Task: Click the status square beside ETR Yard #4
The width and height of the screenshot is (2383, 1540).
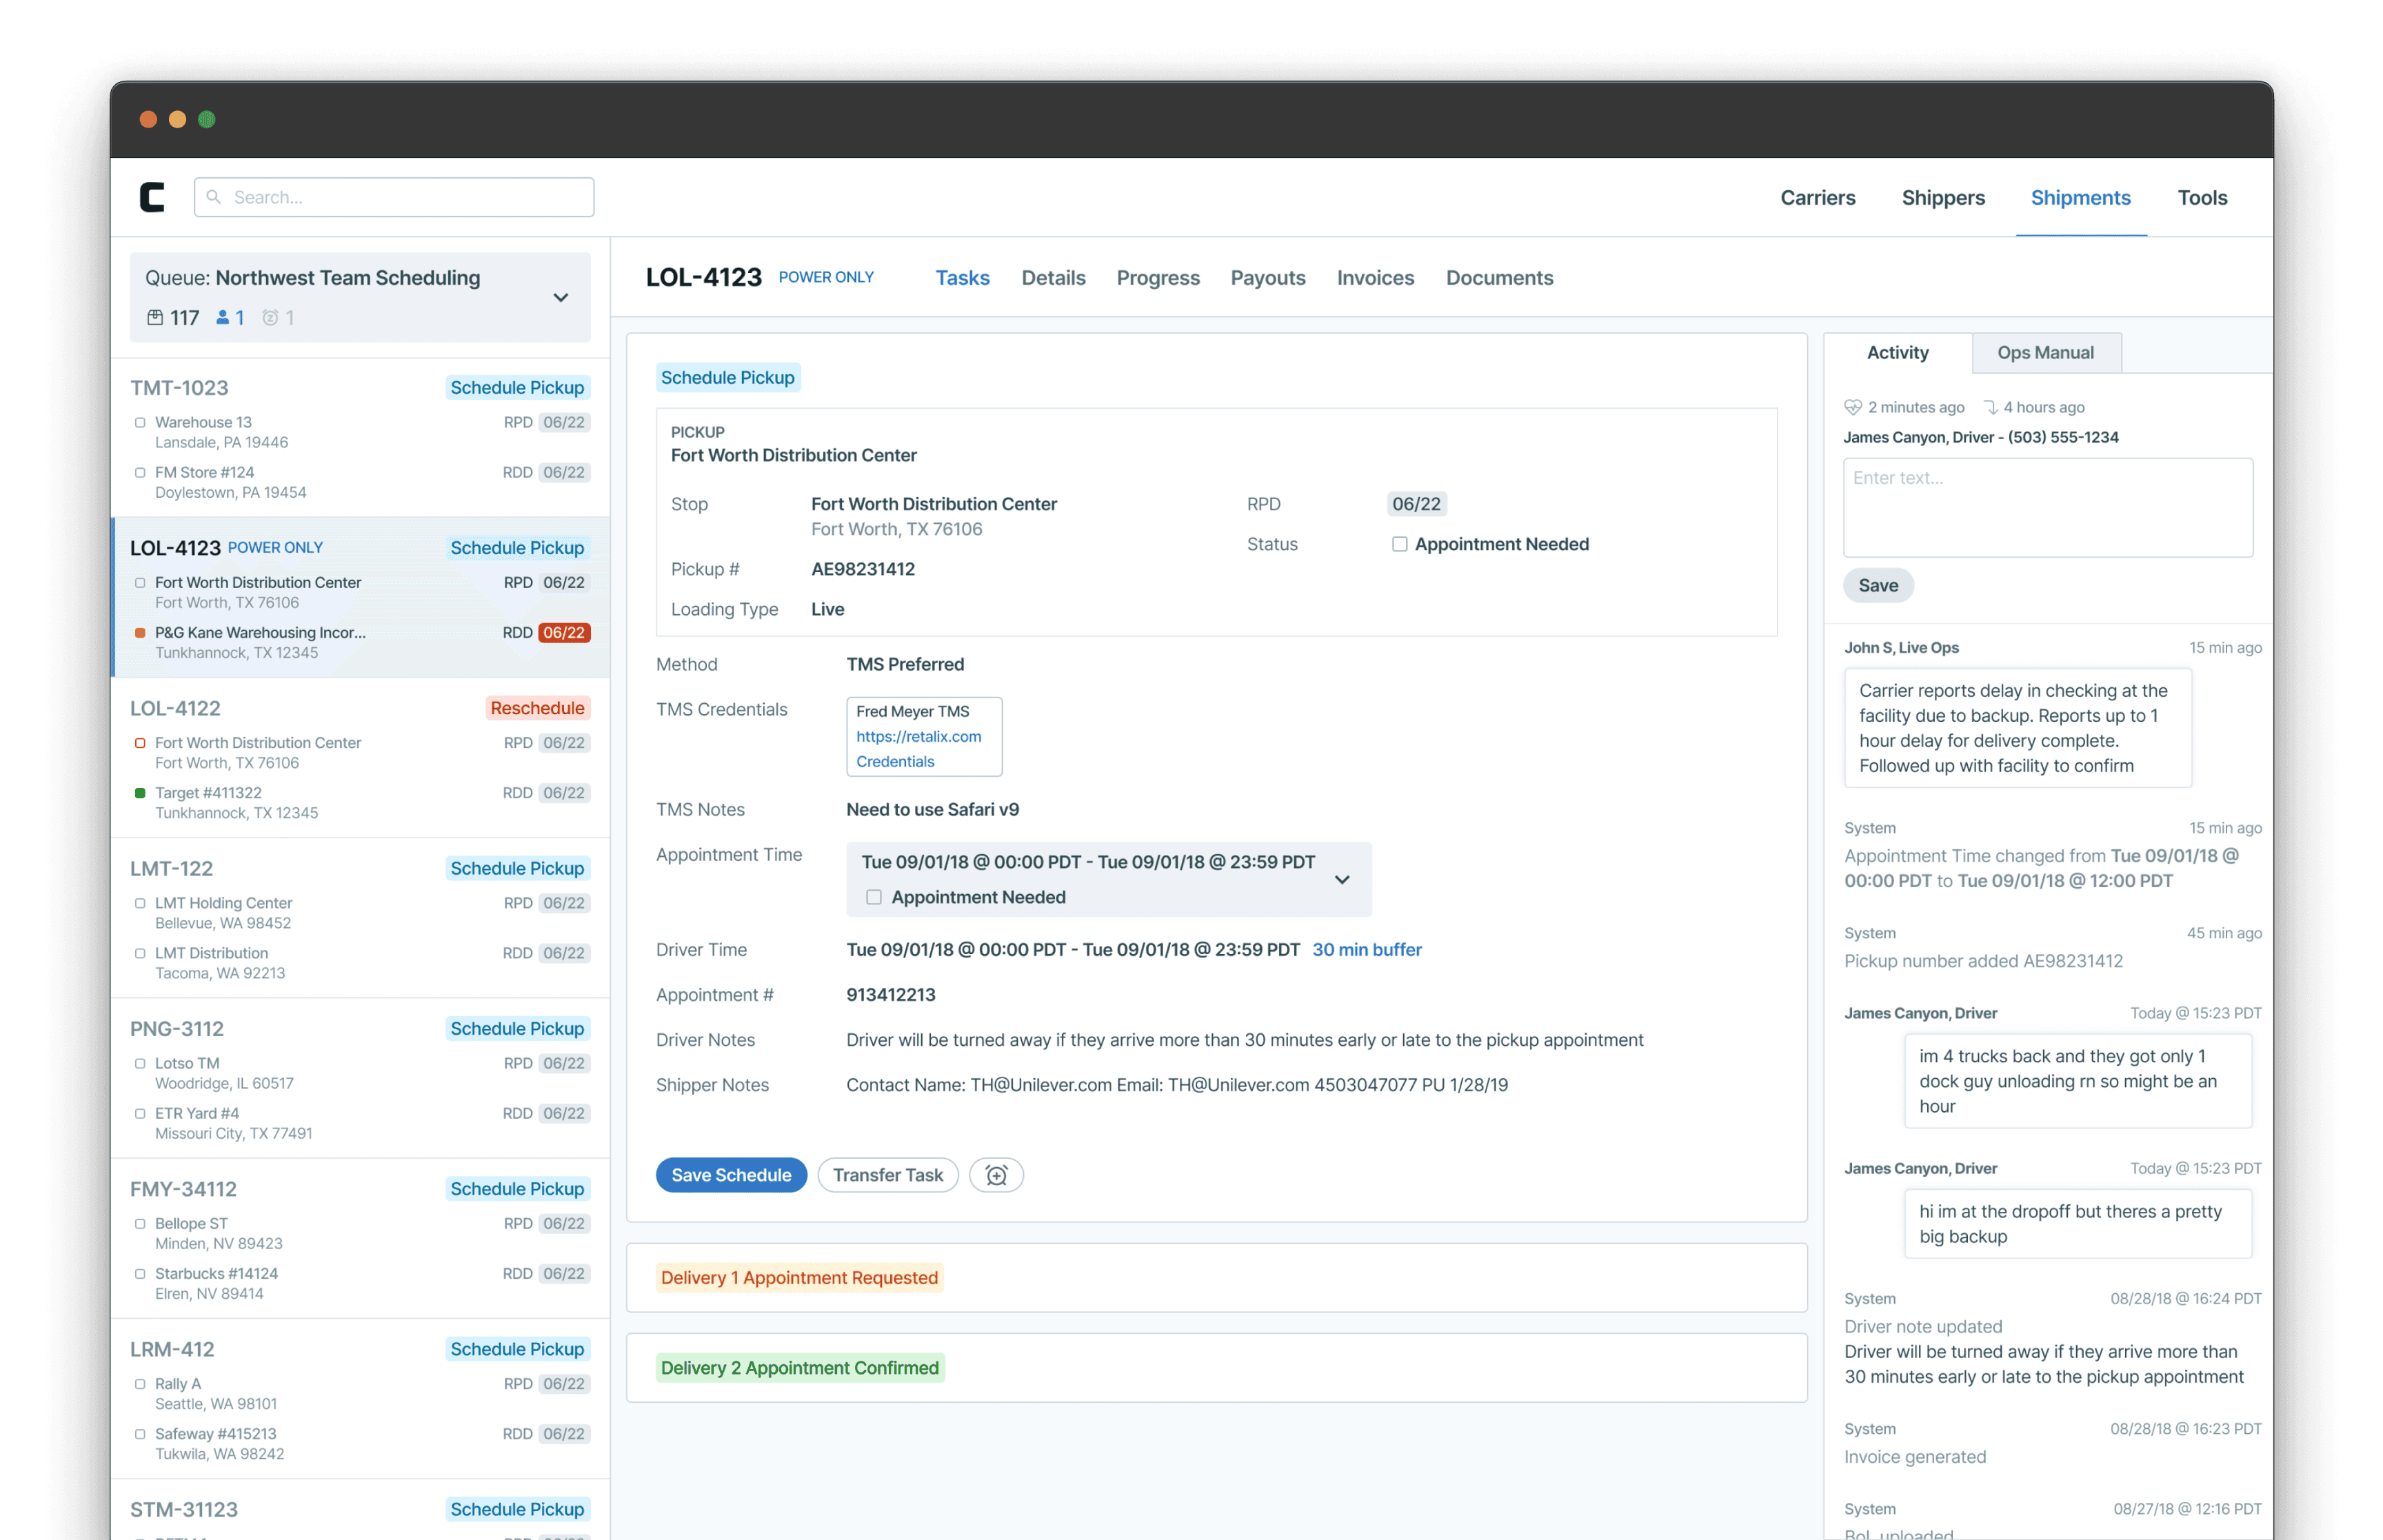Action: coord(140,1114)
